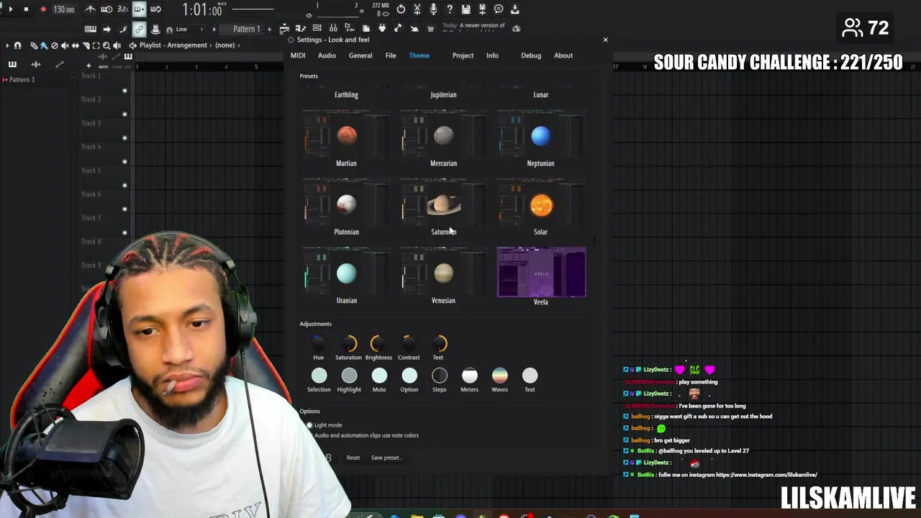The image size is (921, 518).
Task: Select the Mute tool in playlist toolbar
Action: (65, 45)
